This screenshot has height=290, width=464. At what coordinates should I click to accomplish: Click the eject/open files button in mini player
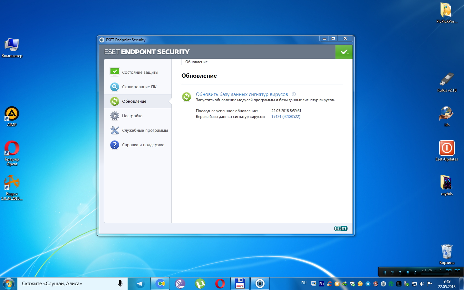click(415, 272)
